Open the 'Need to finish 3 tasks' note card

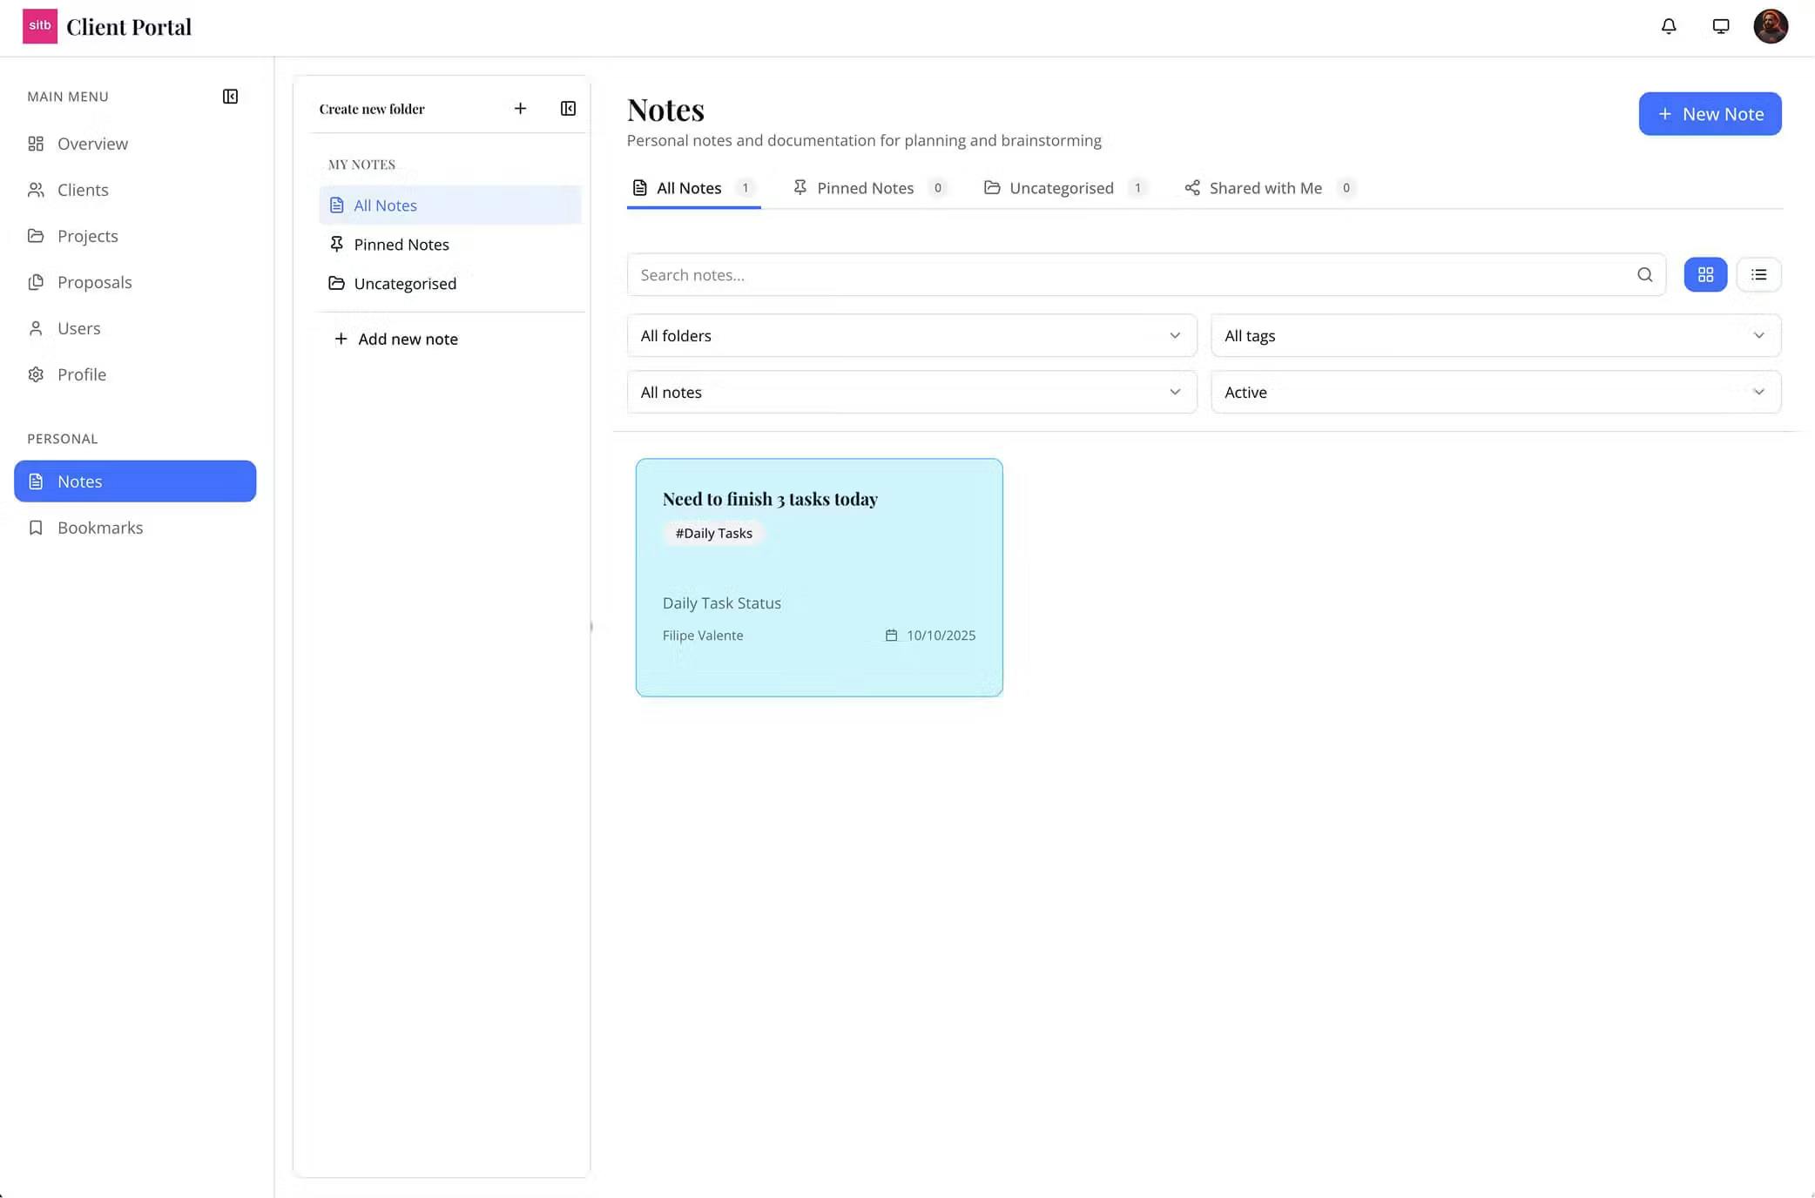(x=818, y=576)
